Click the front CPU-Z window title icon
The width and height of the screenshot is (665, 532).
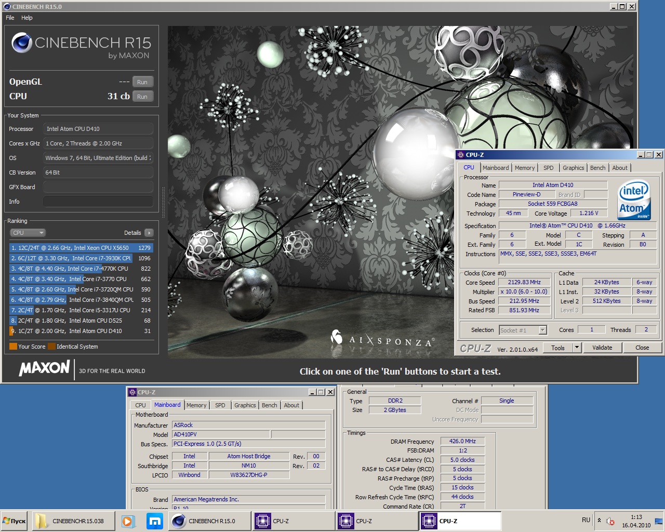coord(460,155)
